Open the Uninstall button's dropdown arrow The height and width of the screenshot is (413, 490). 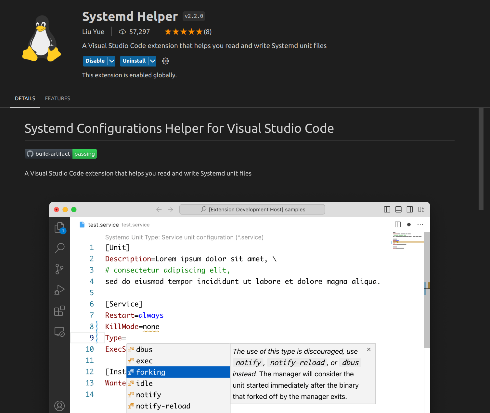tap(152, 61)
